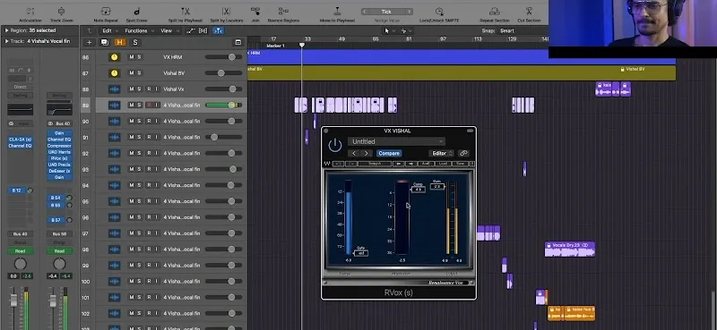The image size is (717, 330).
Task: Toggle the global Solo S button
Action: tap(135, 42)
